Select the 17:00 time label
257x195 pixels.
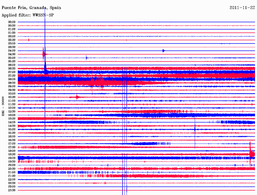[12, 143]
